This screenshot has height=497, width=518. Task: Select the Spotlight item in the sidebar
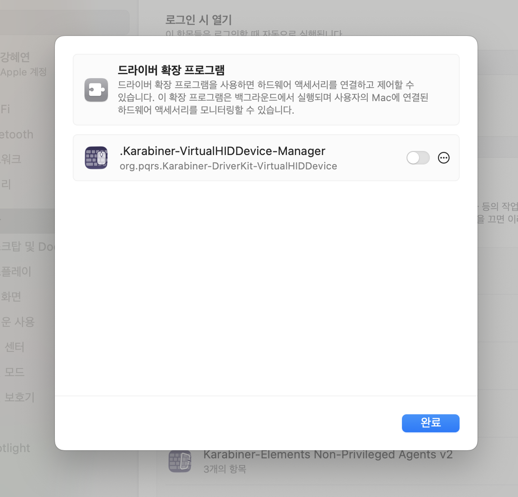(x=15, y=448)
